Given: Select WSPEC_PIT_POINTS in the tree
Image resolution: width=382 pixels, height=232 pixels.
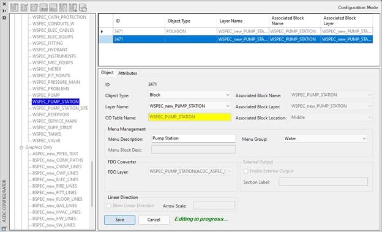Looking at the screenshot, I should click(51, 76).
